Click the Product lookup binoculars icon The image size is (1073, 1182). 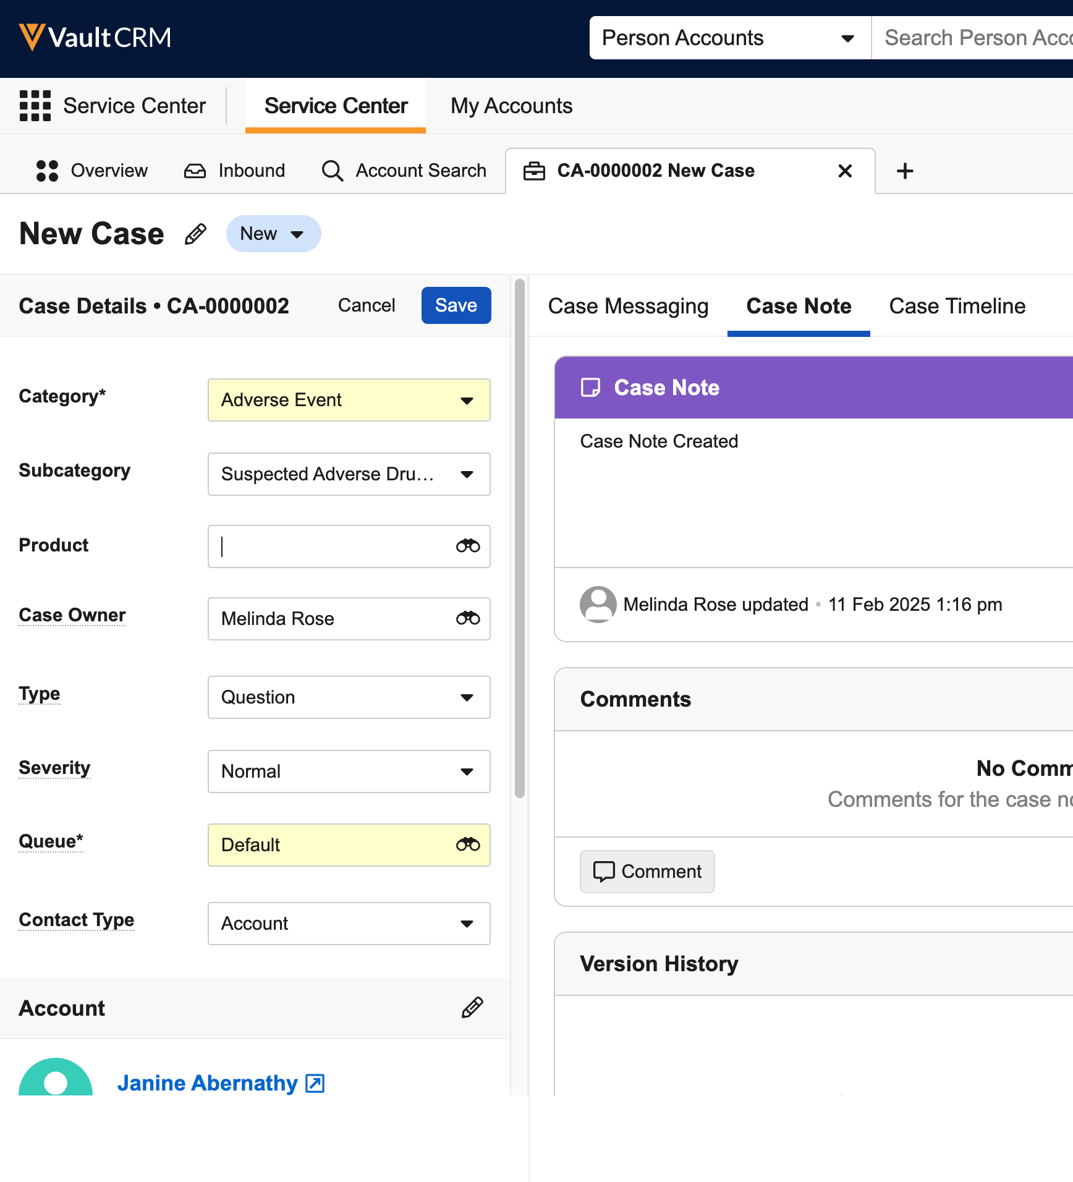coord(467,546)
